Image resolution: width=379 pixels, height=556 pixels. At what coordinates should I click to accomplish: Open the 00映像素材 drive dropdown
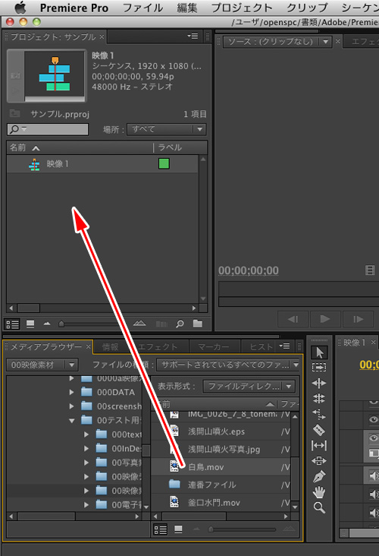coord(42,365)
